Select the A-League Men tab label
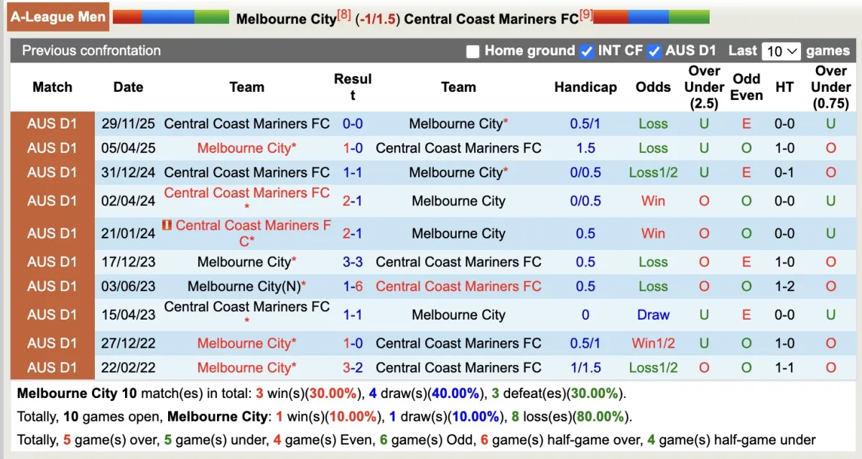The height and width of the screenshot is (459, 862). tap(58, 17)
